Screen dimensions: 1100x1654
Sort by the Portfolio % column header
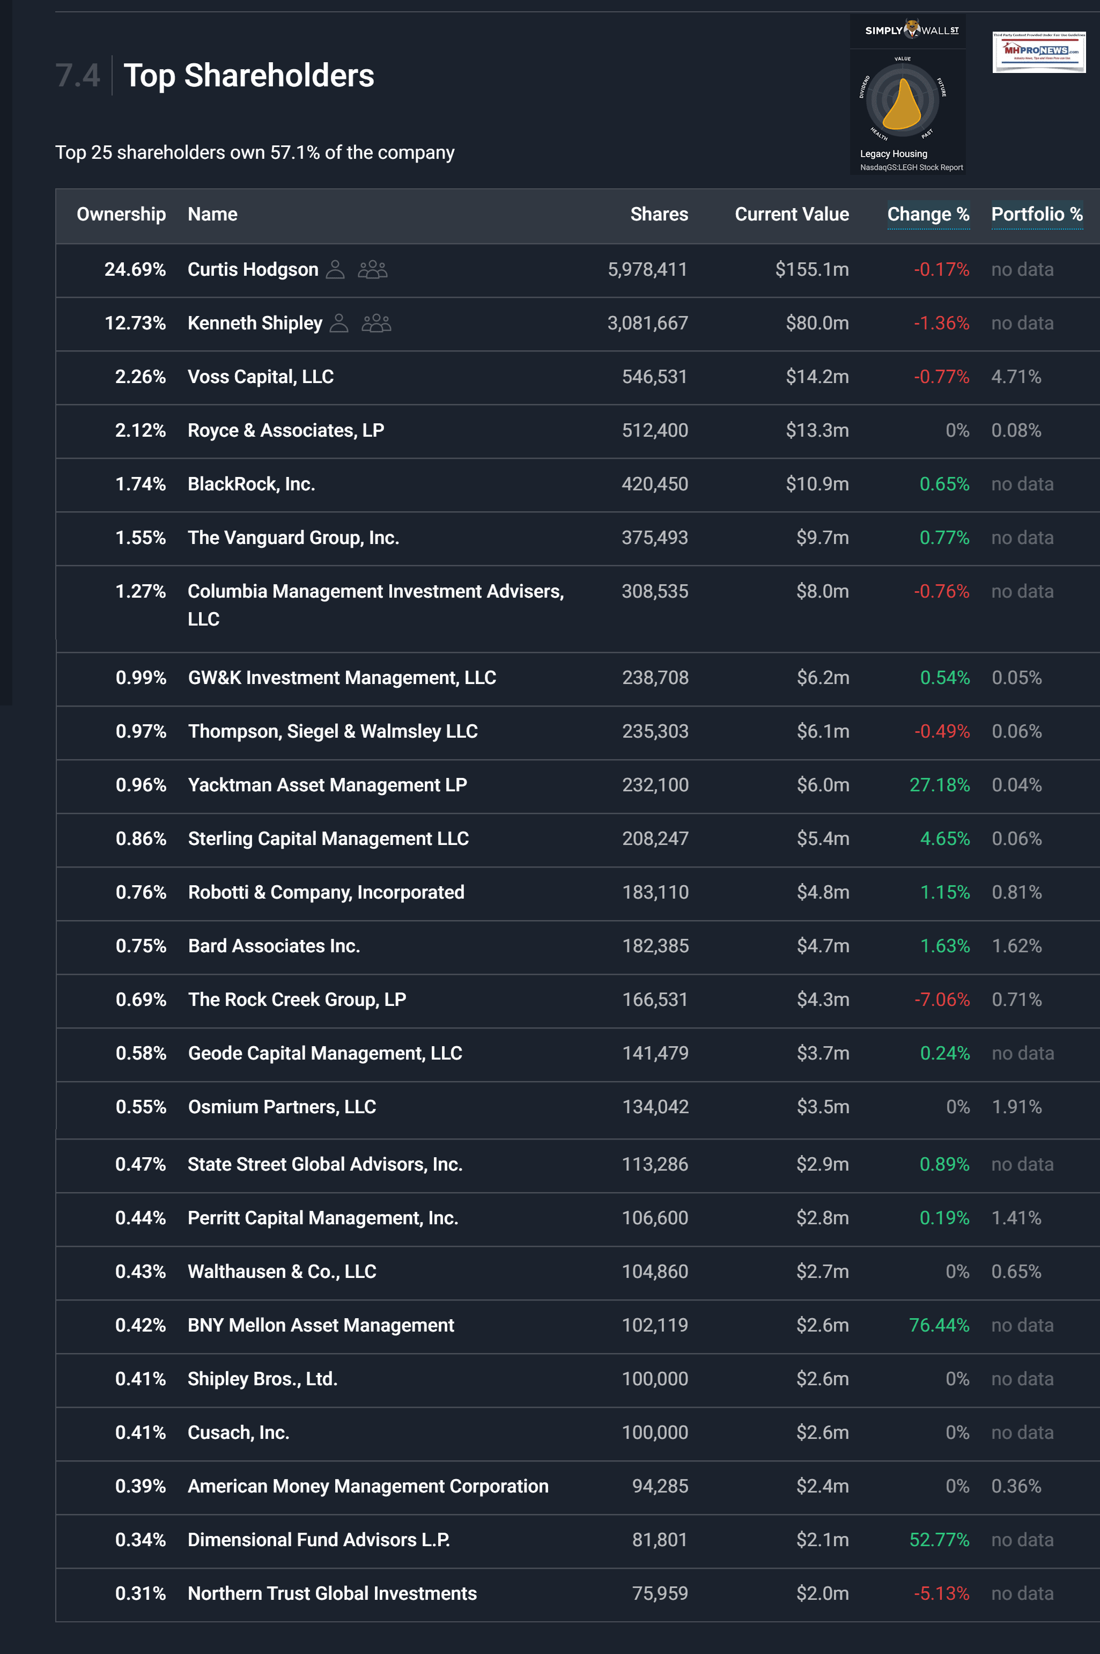click(x=1037, y=214)
